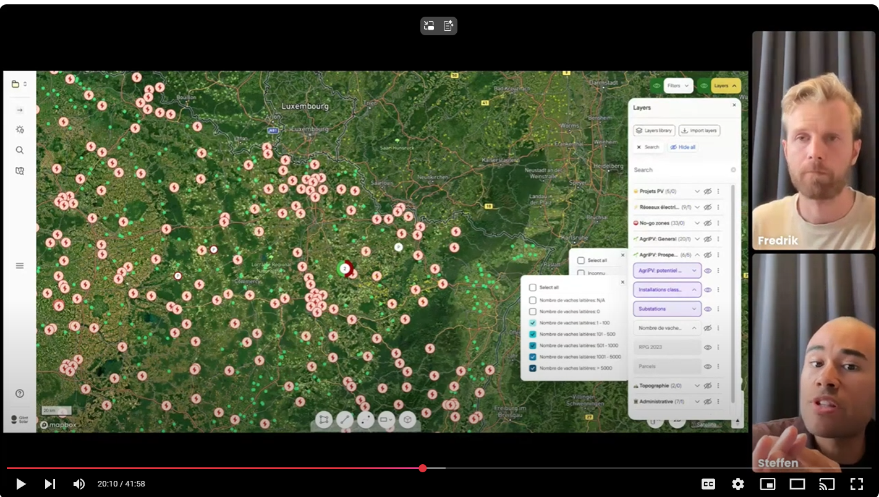
Task: Collapse the Nombre de vache layer dropdown
Action: coord(694,328)
